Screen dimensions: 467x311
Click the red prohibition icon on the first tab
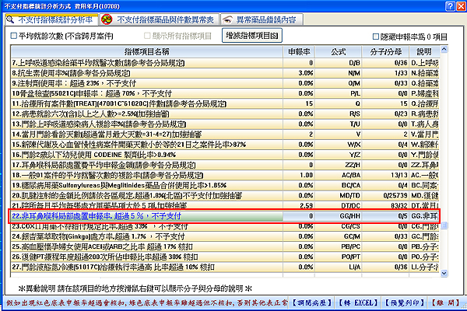(11, 19)
